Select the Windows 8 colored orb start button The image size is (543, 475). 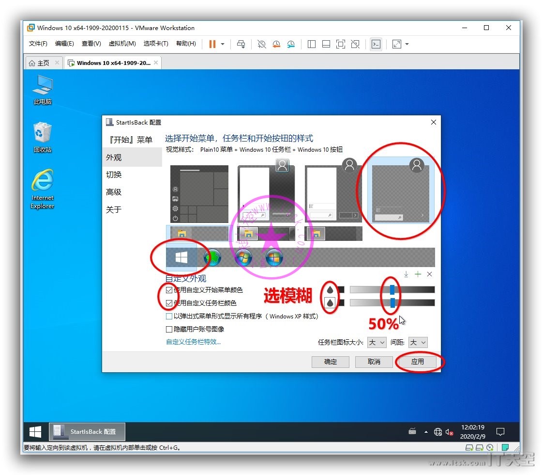274,257
